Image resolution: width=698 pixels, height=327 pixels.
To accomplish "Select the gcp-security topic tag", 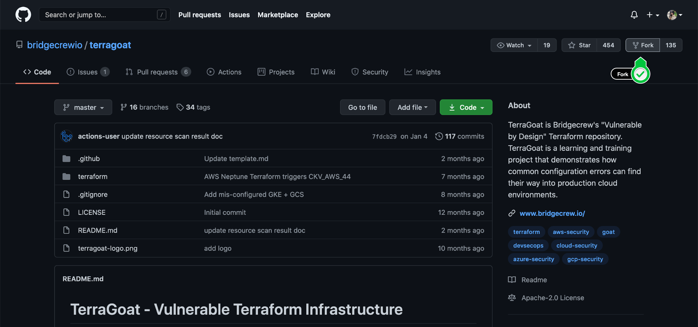I will 585,259.
